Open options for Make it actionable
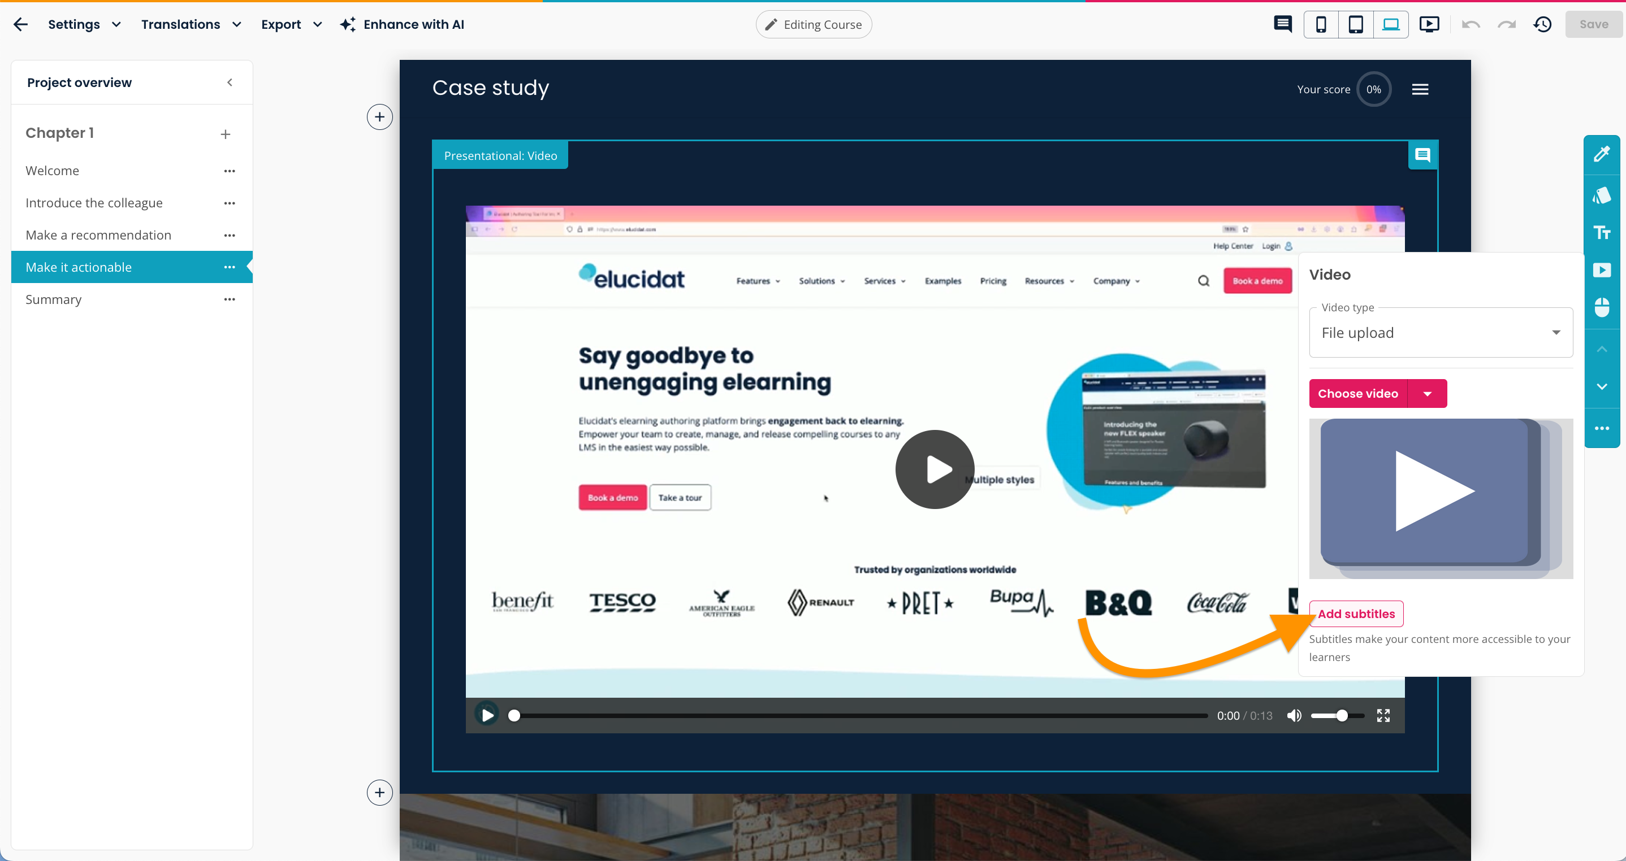This screenshot has width=1626, height=861. click(x=230, y=267)
